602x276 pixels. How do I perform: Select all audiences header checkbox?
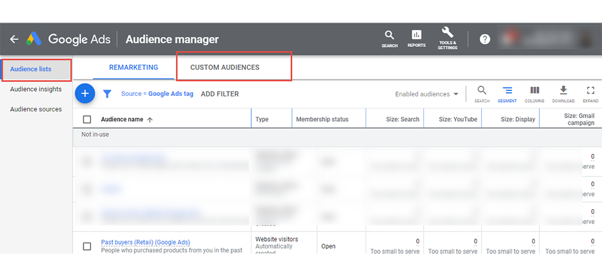(87, 119)
